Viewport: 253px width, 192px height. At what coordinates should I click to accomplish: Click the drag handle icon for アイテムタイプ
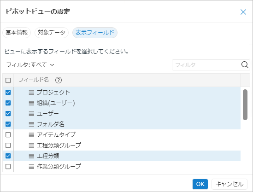coord(31,135)
